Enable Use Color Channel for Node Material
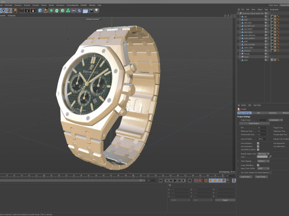Image resolution: width=289 pixels, height=216 pixels. (271, 172)
